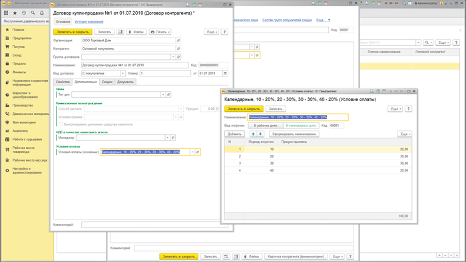This screenshot has height=262, width=466.
Task: Click help question mark in contract form
Action: pyautogui.click(x=225, y=32)
